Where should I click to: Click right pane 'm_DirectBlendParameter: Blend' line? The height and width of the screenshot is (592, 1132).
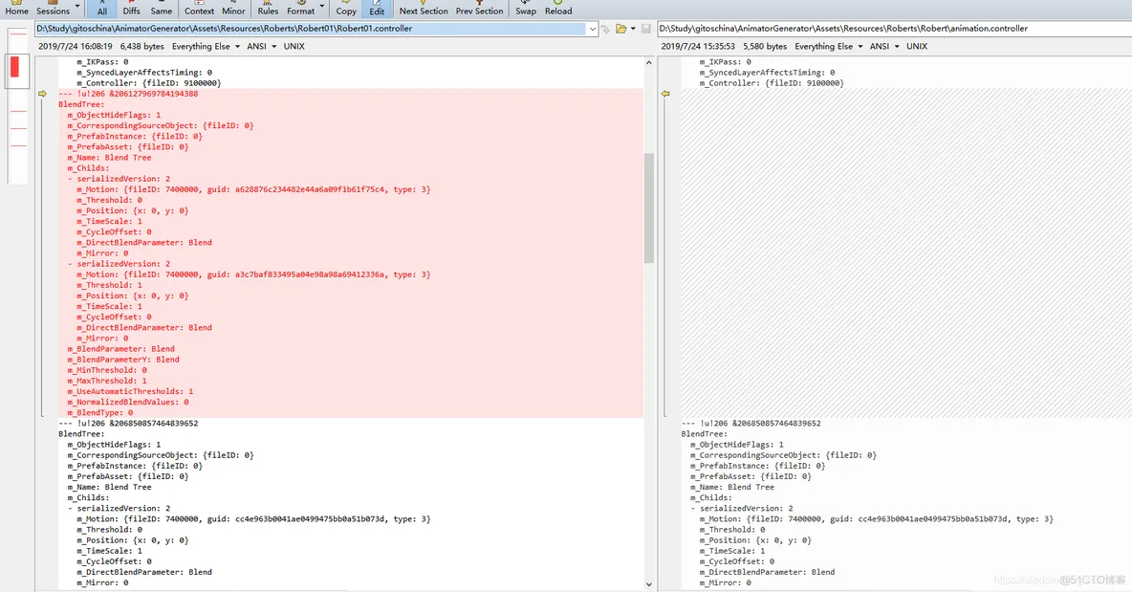(767, 572)
